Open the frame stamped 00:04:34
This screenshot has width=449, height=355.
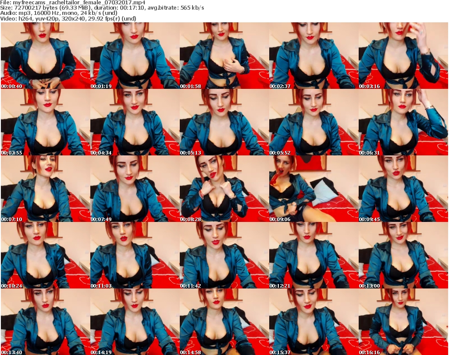click(x=135, y=122)
